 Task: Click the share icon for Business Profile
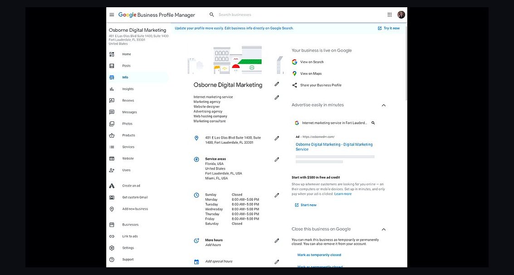(295, 85)
